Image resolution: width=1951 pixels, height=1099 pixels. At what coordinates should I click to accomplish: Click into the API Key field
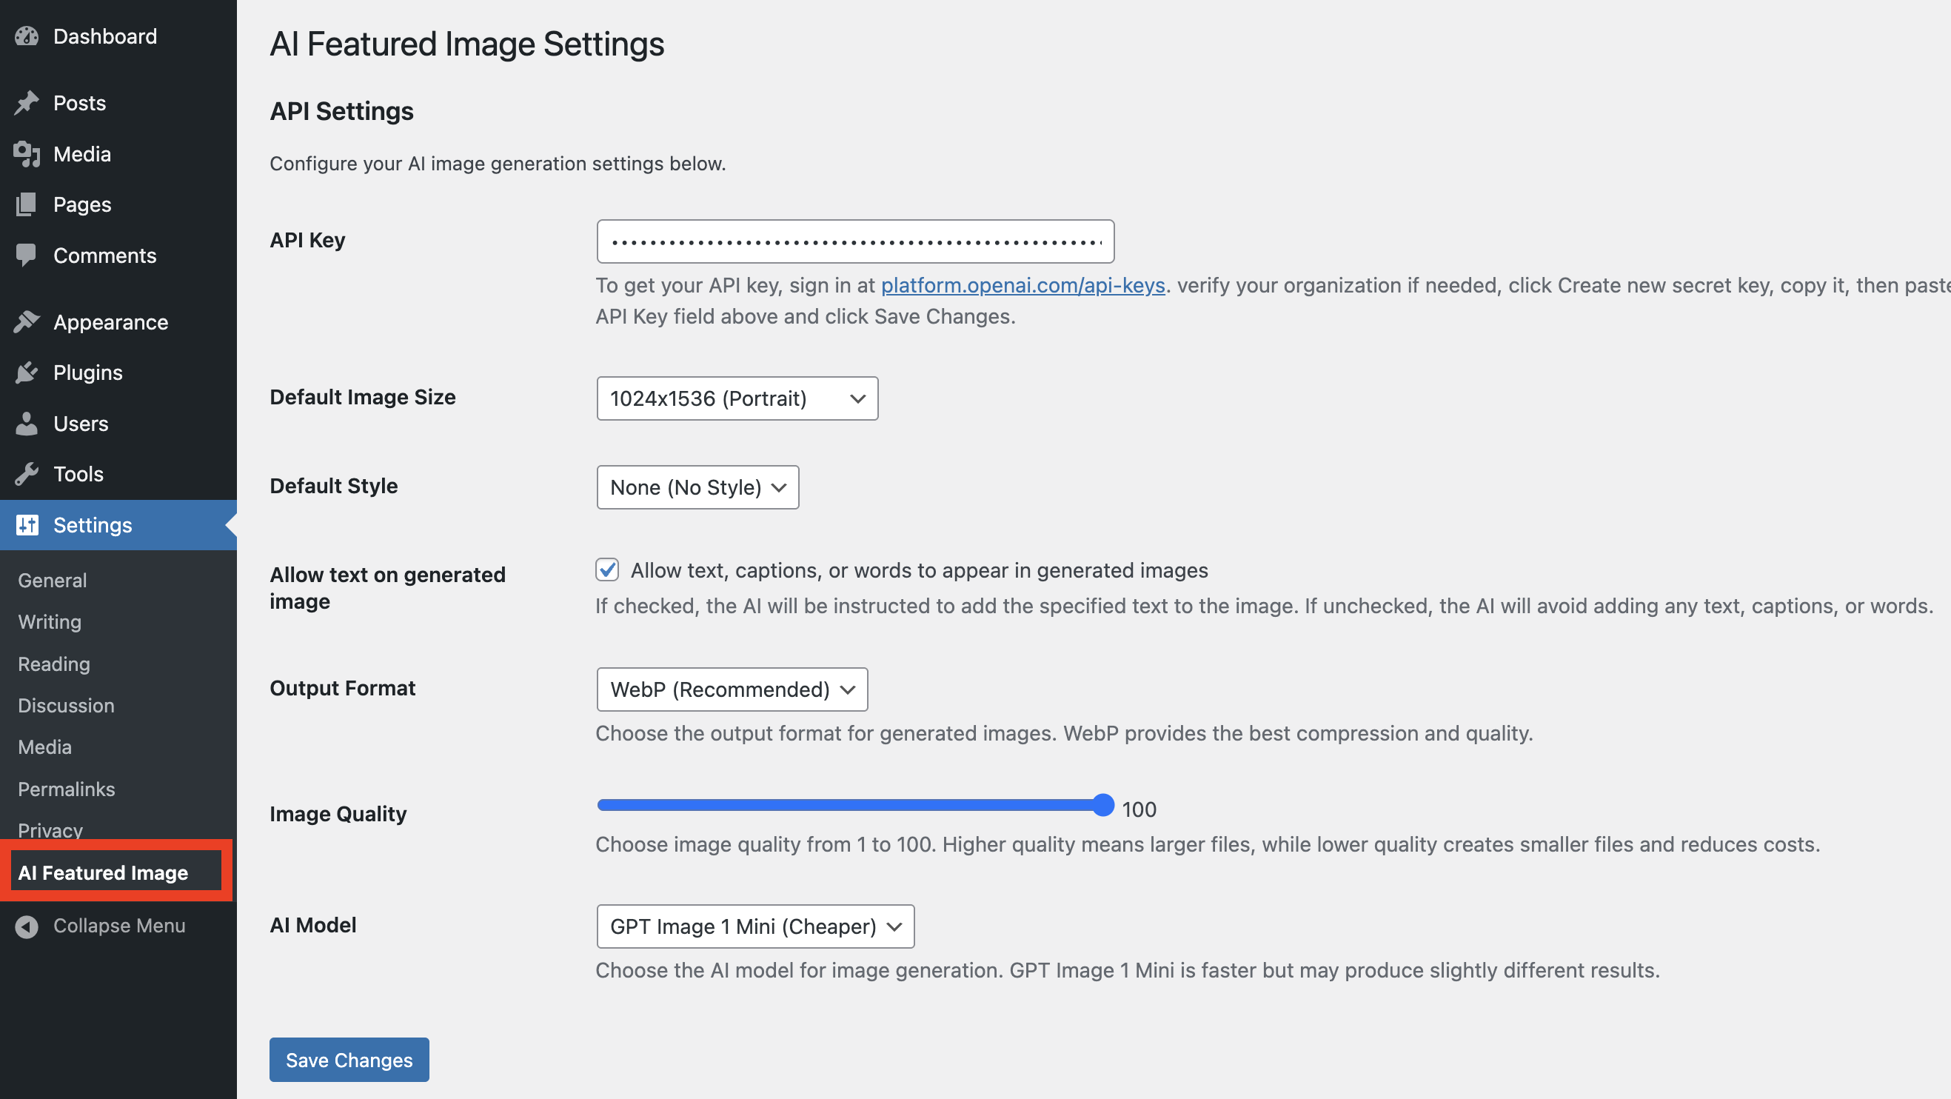(854, 241)
